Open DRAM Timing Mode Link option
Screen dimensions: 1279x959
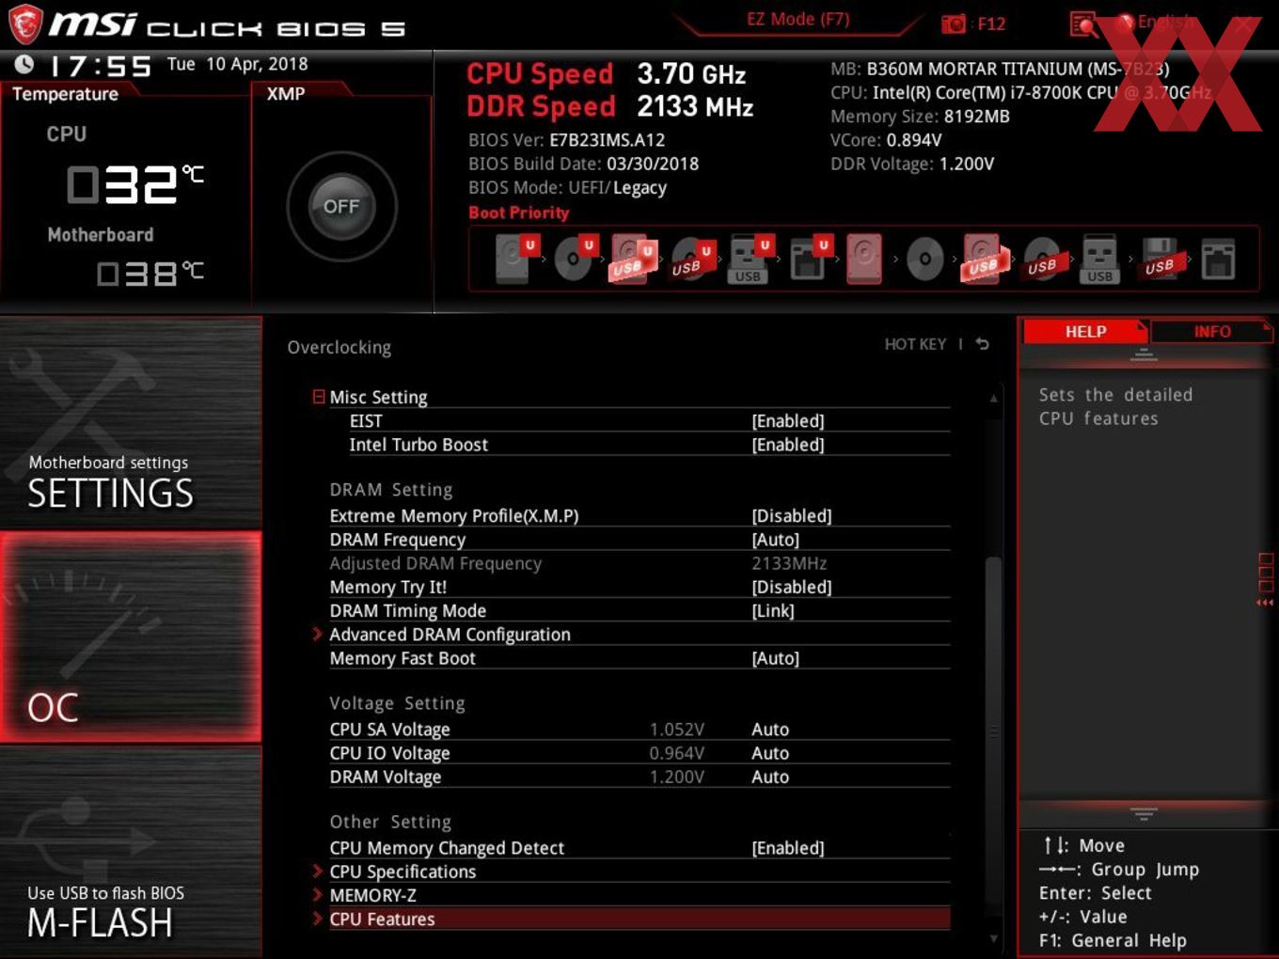773,610
